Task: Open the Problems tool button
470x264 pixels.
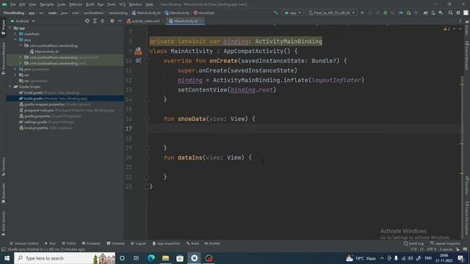Action: [91, 243]
